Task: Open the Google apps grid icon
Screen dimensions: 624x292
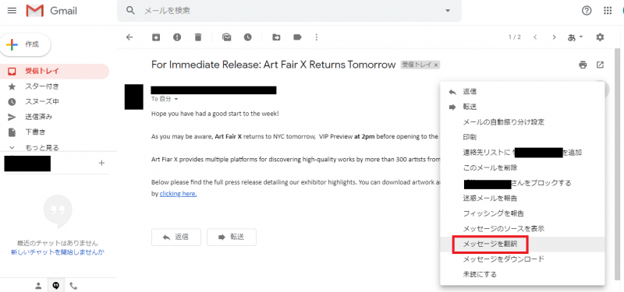Action: tap(608, 11)
